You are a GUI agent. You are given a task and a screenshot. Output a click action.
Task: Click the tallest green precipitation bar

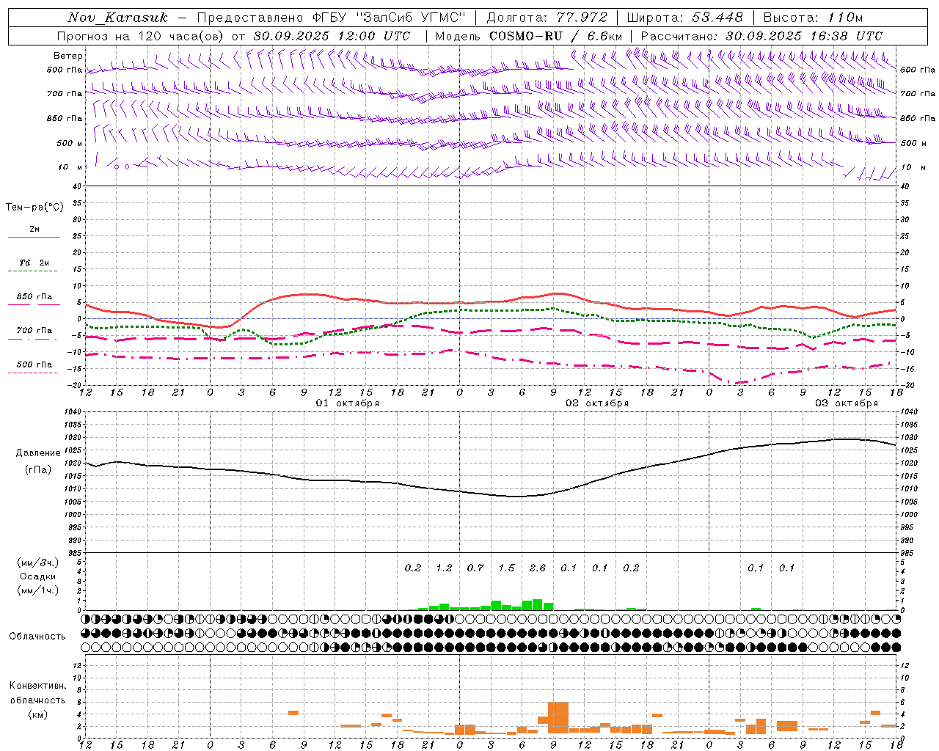(x=538, y=604)
